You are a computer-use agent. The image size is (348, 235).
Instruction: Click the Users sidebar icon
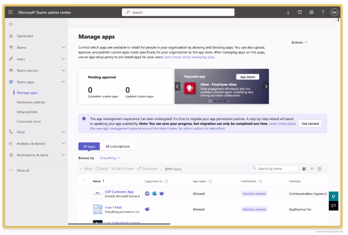click(11, 59)
